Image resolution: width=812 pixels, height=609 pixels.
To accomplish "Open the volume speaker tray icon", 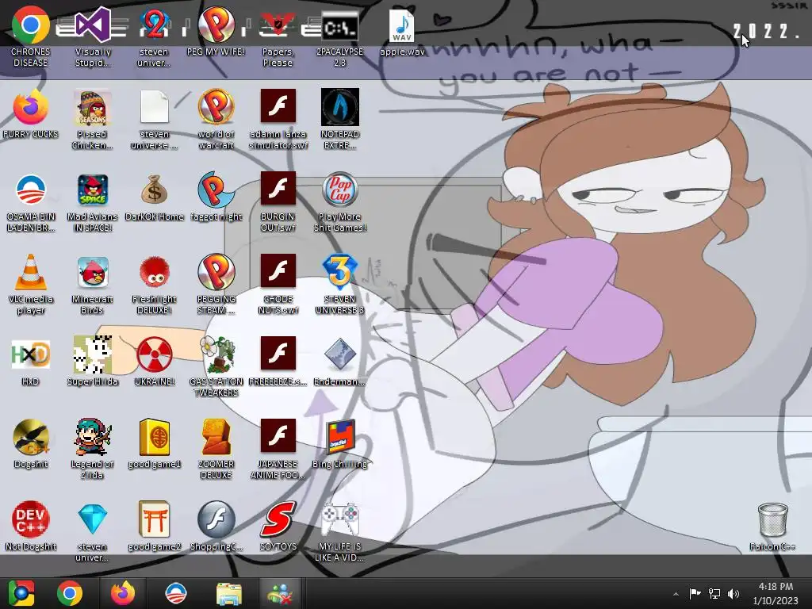I will [x=733, y=593].
